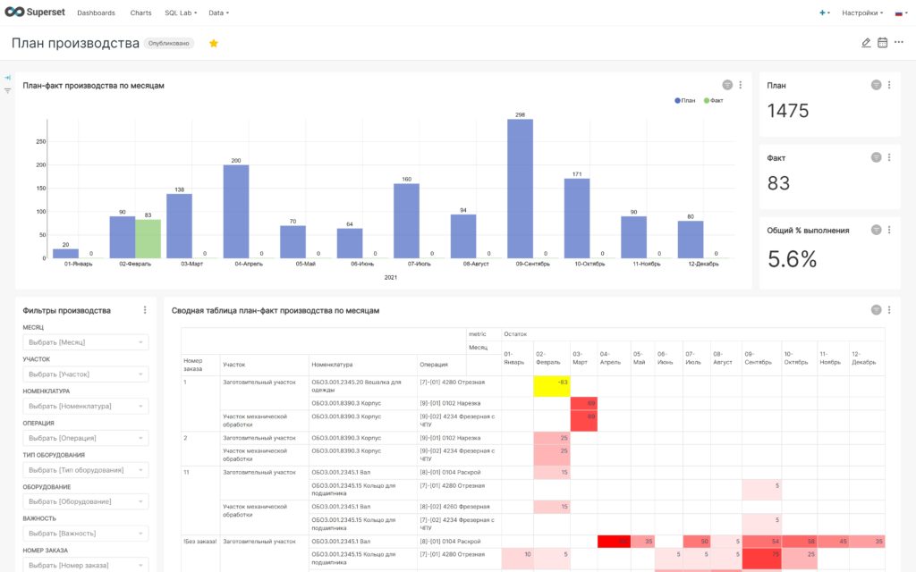Toggle the favorite star for the dashboard
Viewport: 916px width, 572px height.
tap(214, 43)
